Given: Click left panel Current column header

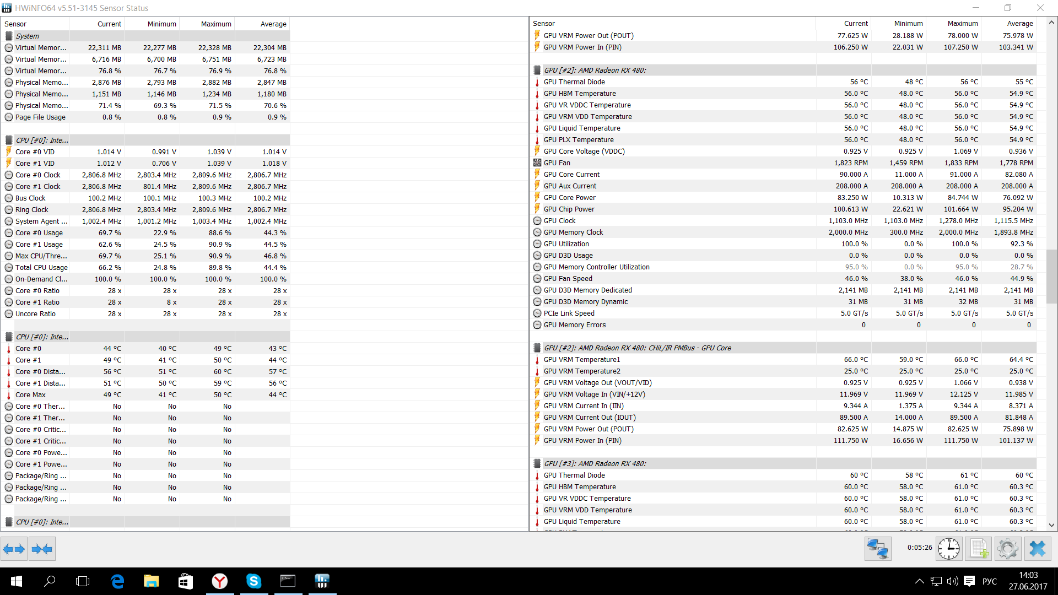Looking at the screenshot, I should click(x=97, y=24).
